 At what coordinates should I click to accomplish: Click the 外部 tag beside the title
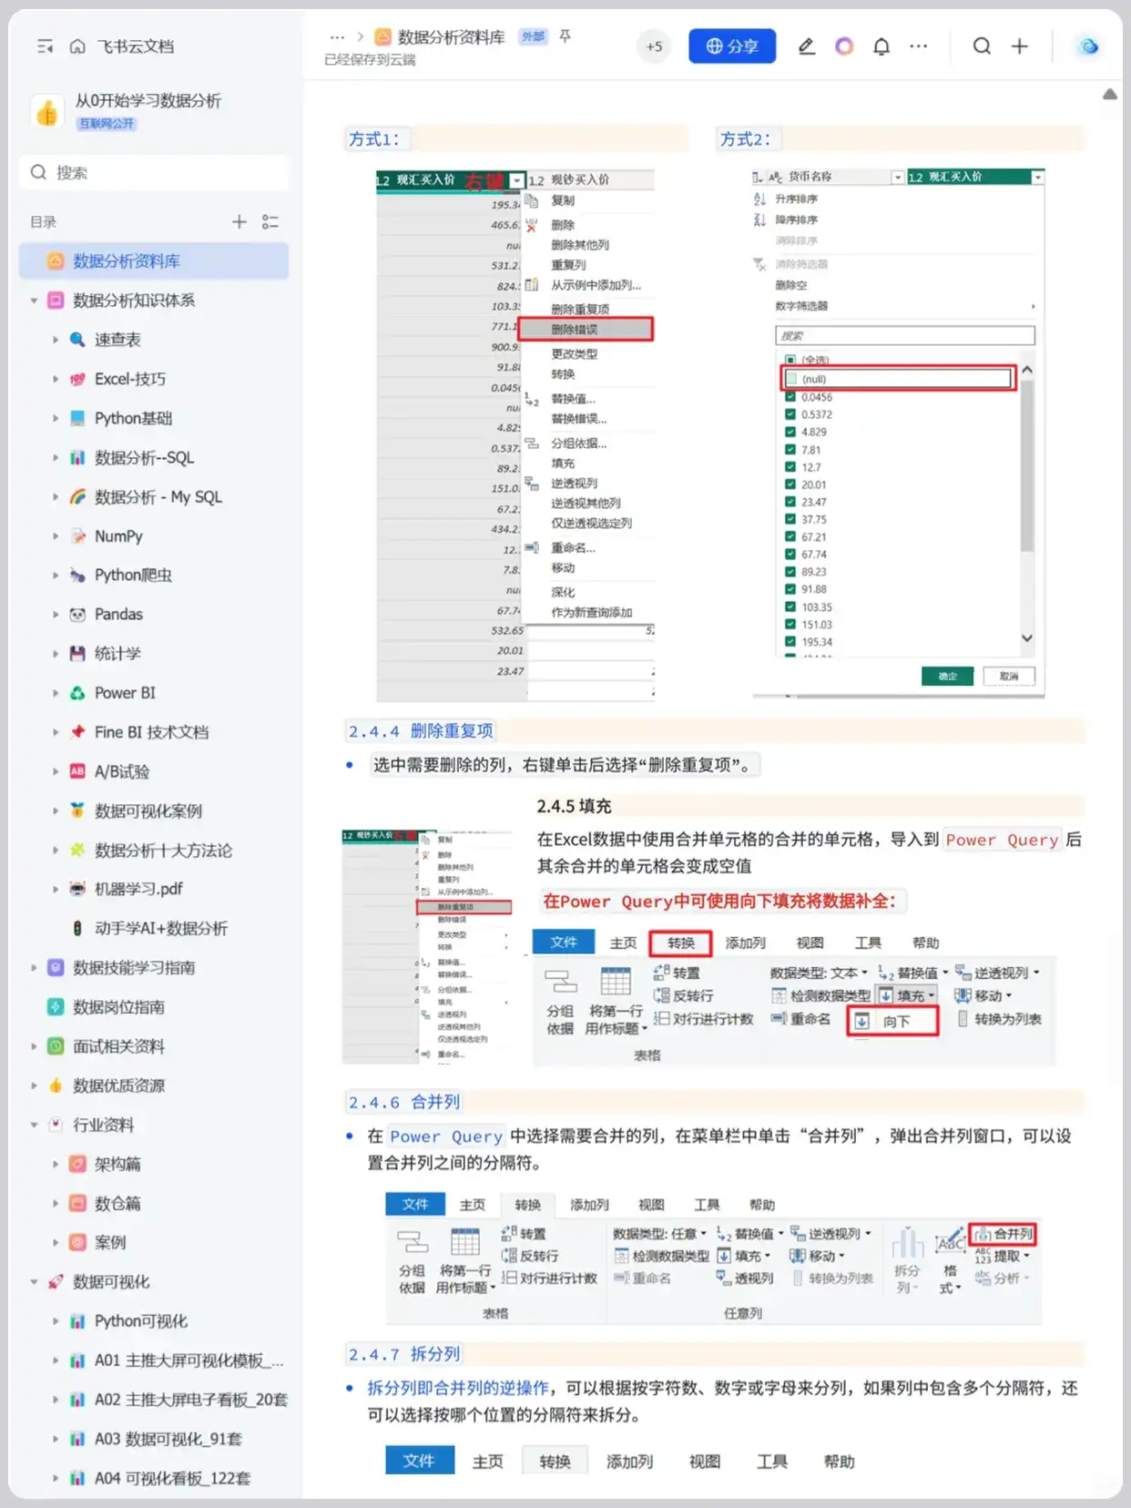coord(533,36)
